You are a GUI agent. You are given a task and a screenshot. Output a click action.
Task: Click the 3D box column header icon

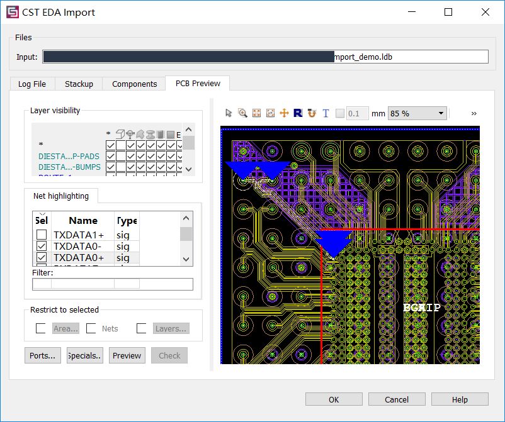coord(120,134)
